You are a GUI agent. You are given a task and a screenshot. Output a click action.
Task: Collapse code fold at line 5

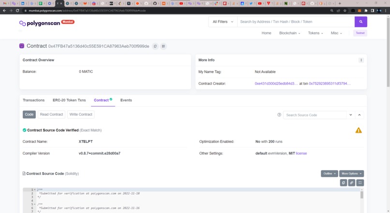tap(35, 204)
